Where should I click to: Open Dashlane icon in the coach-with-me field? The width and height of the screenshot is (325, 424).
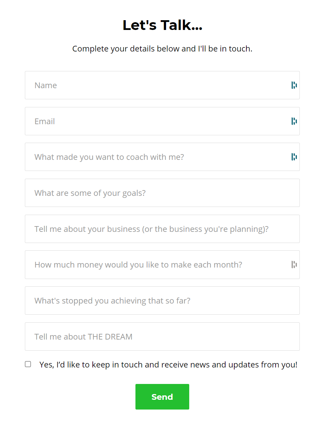coord(294,157)
